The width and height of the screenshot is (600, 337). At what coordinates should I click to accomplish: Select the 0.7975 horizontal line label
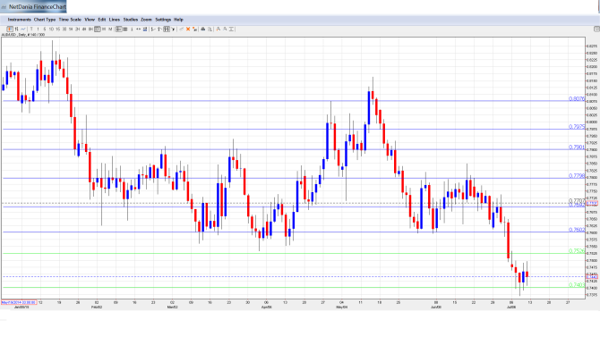(577, 126)
